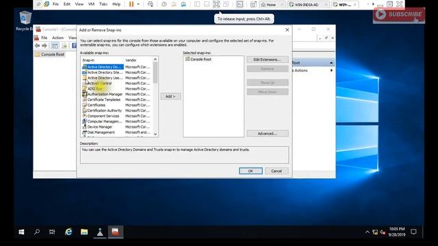
Task: Click Cancel in Add or Remove Snap-ins
Action: pos(276,171)
